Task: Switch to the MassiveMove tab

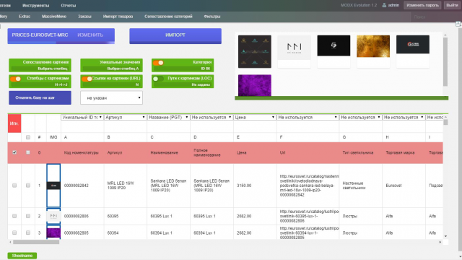Action: tap(54, 17)
